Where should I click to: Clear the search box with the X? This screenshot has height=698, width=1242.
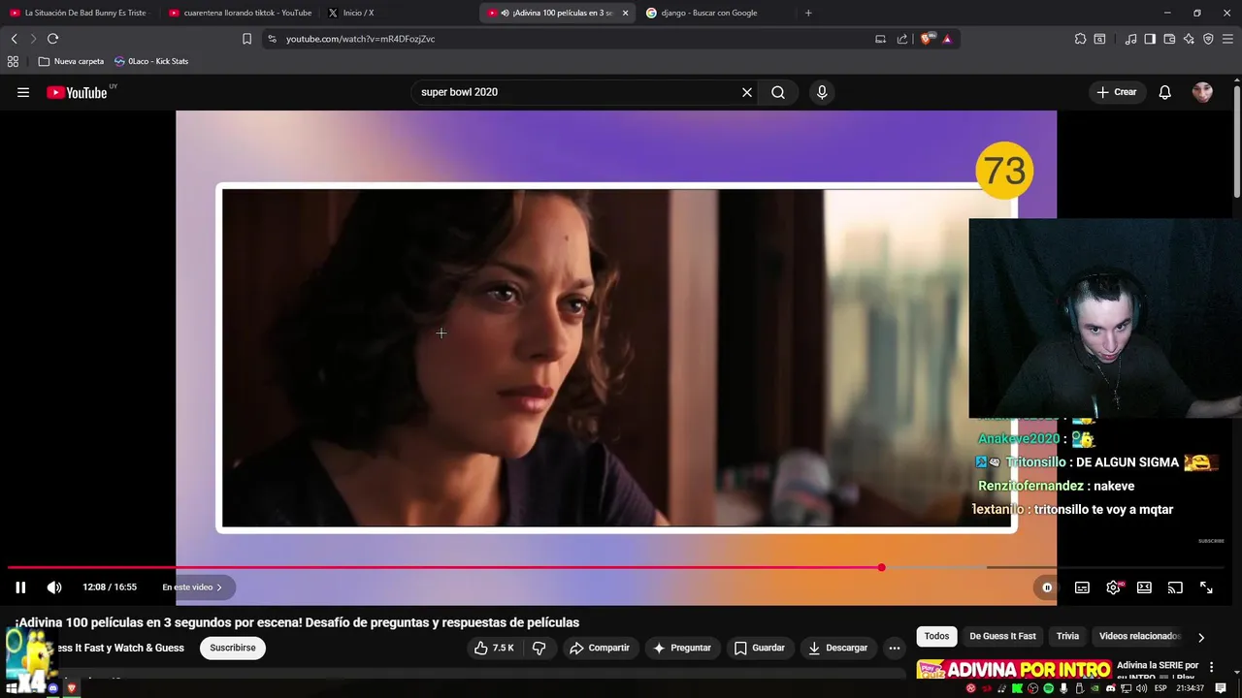(x=747, y=92)
